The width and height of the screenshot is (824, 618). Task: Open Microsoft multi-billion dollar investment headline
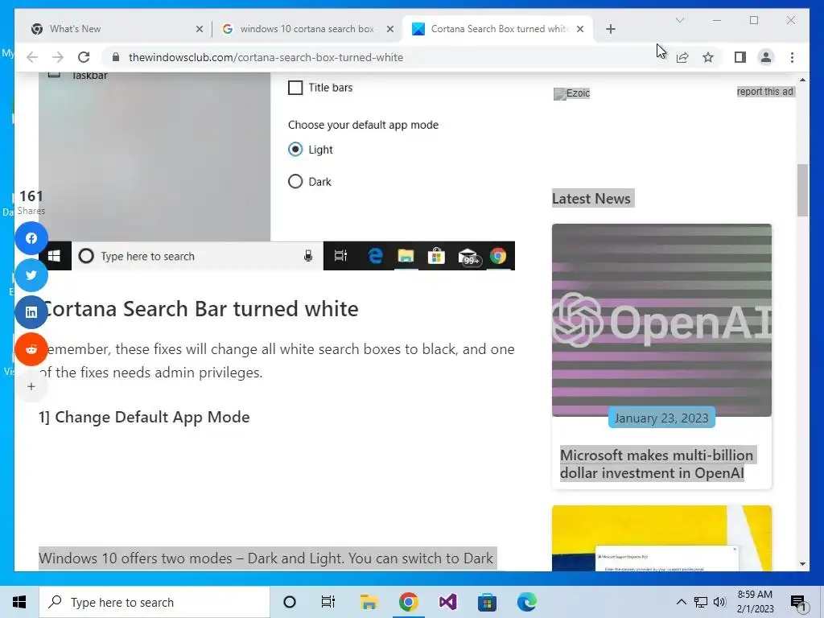click(x=657, y=464)
